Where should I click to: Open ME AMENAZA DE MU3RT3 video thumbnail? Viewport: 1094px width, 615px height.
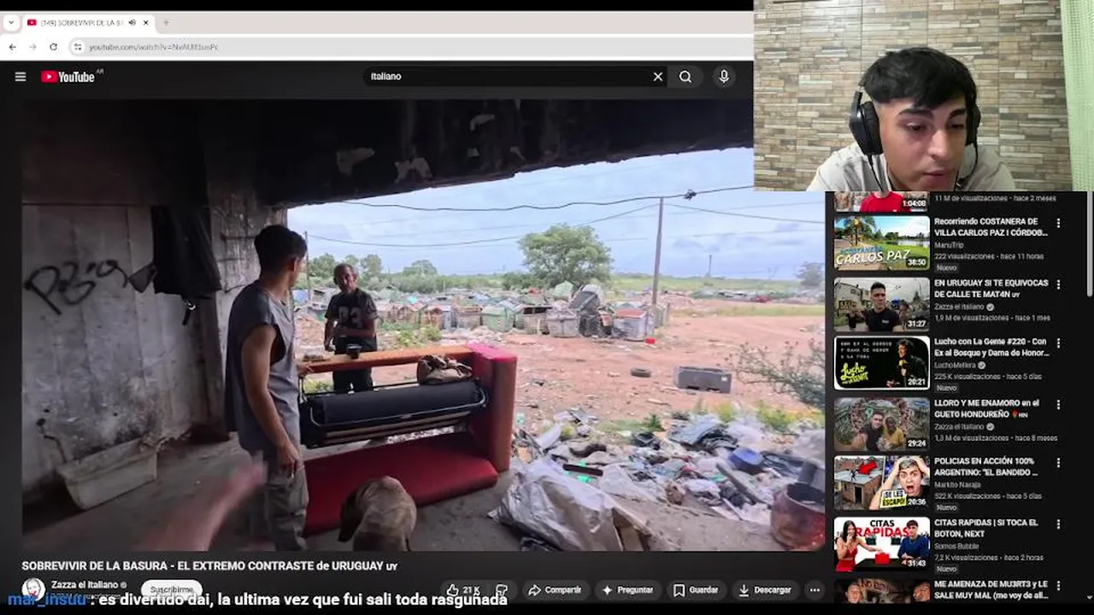(881, 591)
